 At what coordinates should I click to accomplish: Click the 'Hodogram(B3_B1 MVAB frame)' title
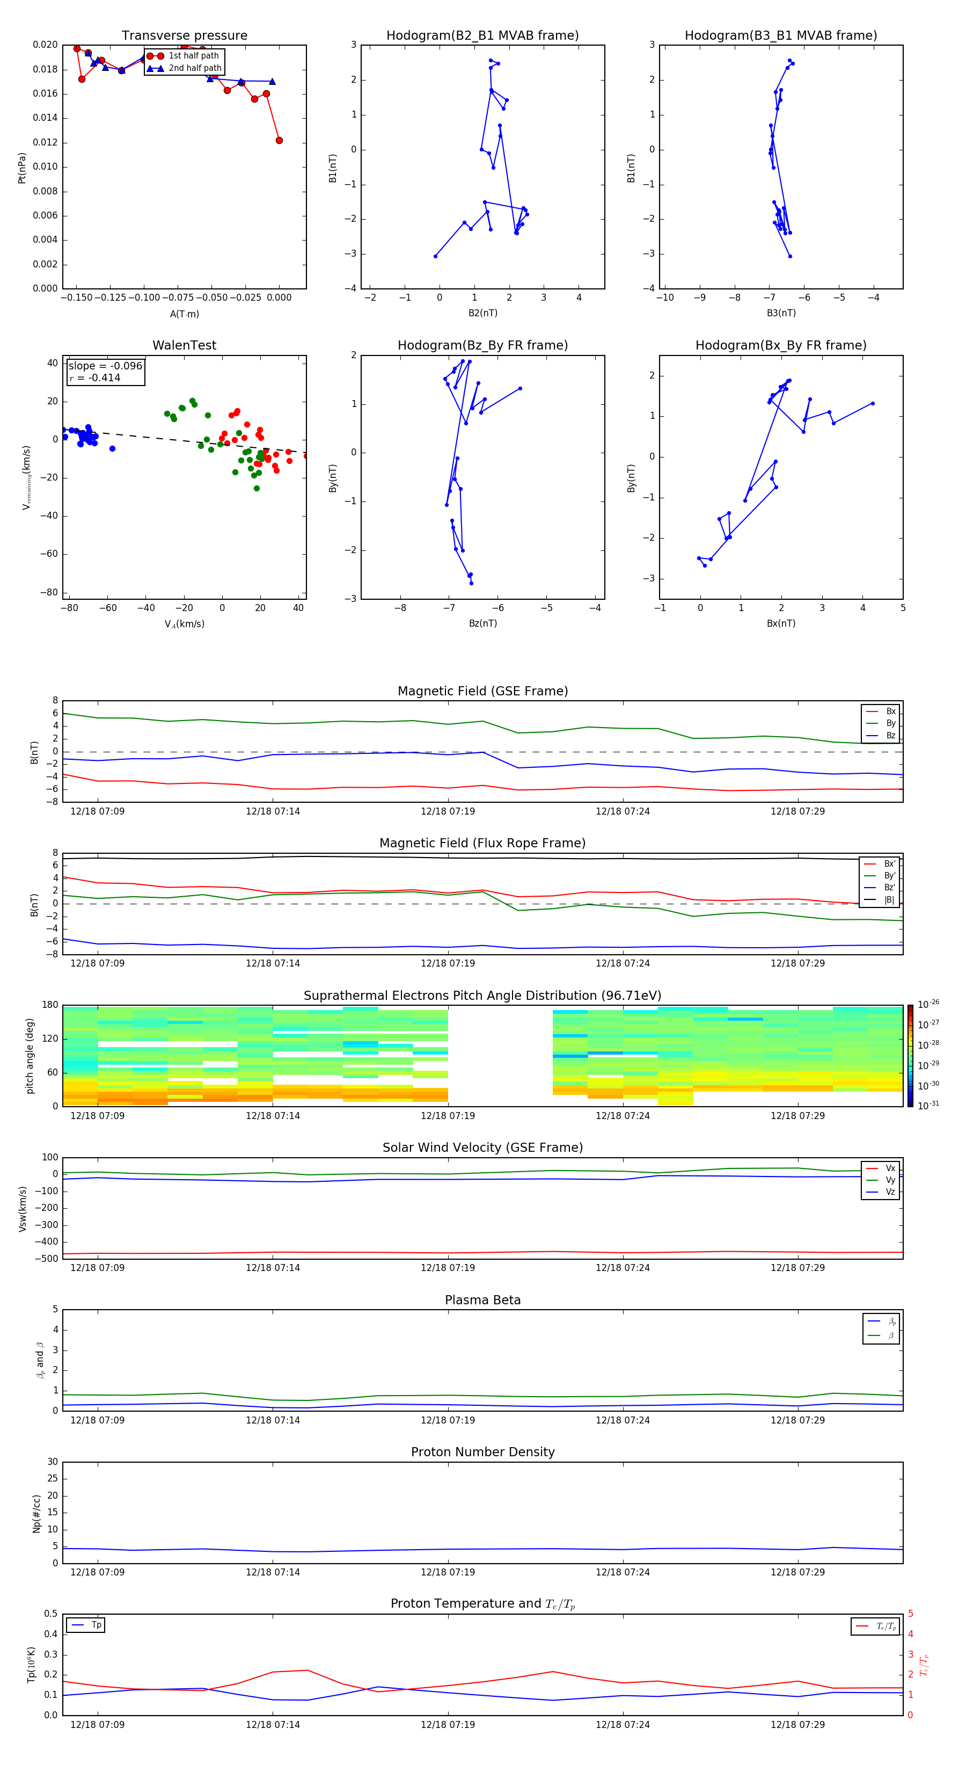tap(781, 36)
